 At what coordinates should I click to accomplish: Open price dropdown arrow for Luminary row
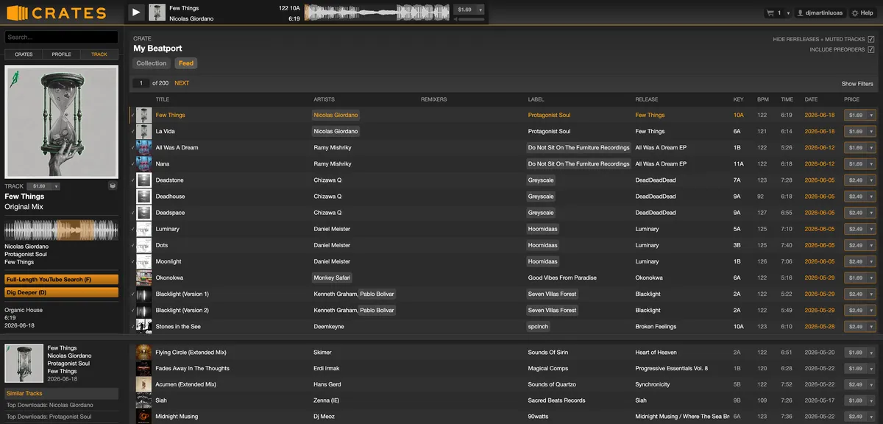[x=871, y=229]
